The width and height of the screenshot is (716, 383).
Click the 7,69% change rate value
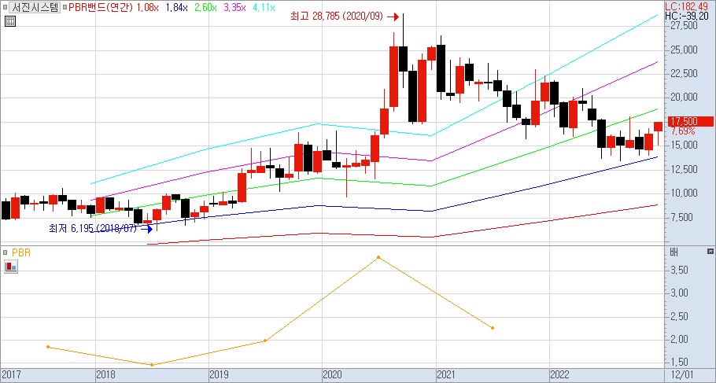tap(683, 131)
